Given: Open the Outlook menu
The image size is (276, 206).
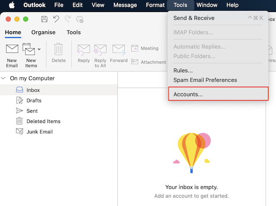Looking at the screenshot, I should 34,5.
